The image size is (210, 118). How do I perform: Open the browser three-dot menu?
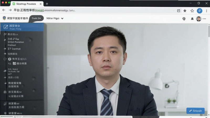(206, 11)
